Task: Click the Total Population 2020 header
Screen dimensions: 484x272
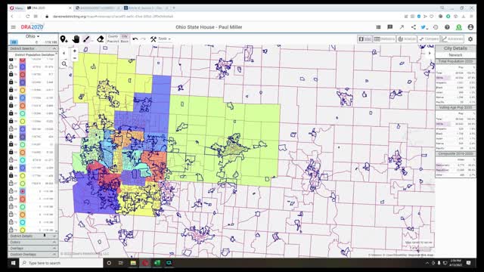Action: [455, 61]
